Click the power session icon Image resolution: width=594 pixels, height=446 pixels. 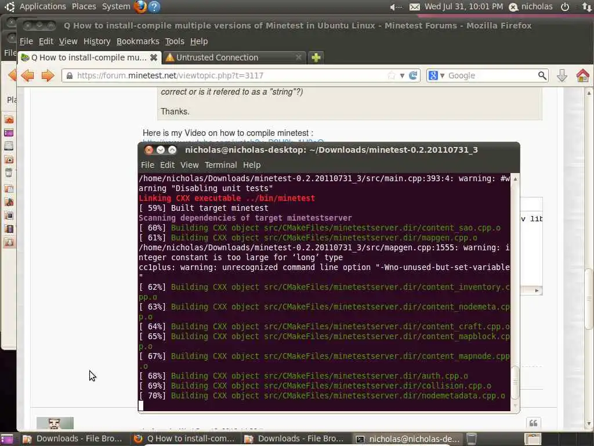(x=565, y=7)
